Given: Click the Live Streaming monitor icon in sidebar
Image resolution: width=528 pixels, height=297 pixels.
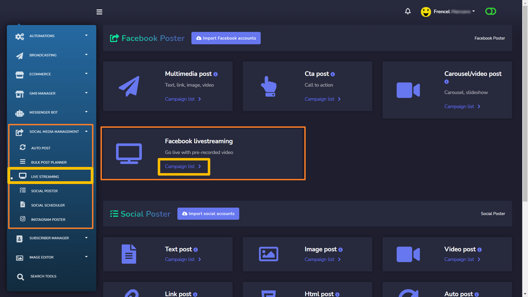Looking at the screenshot, I should click(x=23, y=176).
